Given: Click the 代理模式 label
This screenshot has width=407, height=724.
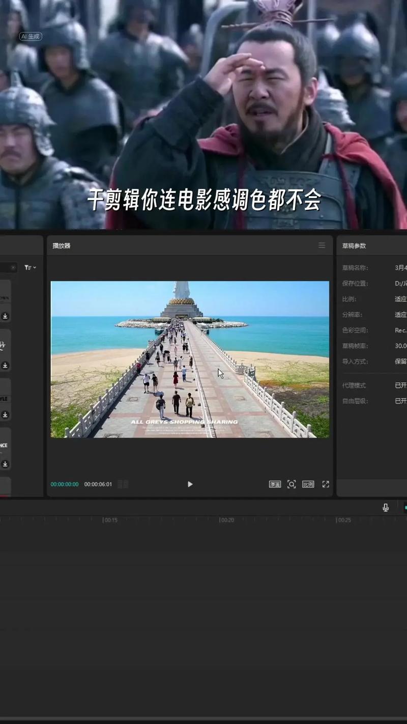Looking at the screenshot, I should 354,385.
